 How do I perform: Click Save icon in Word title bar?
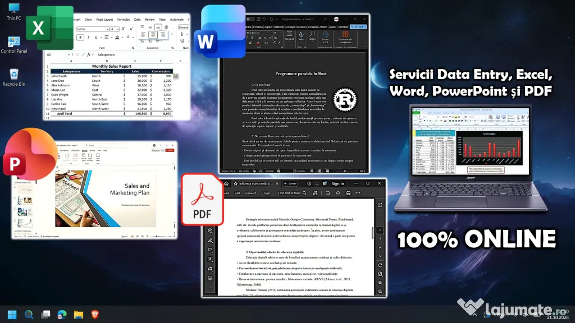pos(258,19)
